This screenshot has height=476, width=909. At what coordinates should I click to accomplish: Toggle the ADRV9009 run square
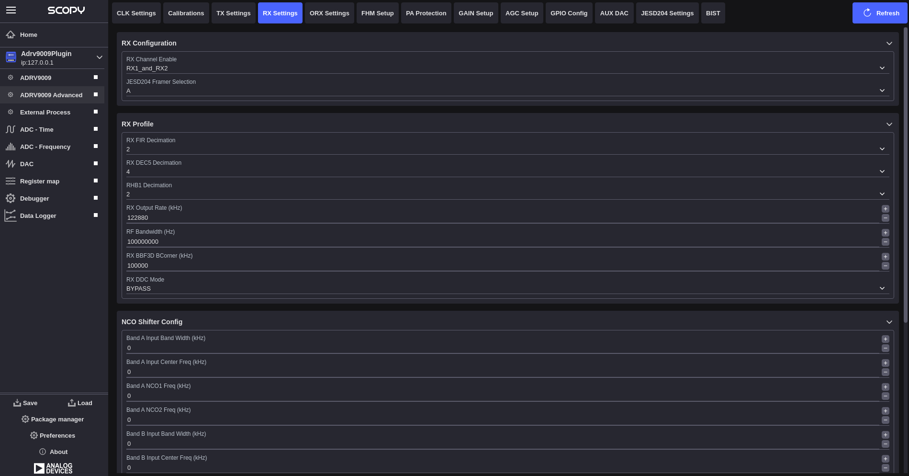point(96,77)
